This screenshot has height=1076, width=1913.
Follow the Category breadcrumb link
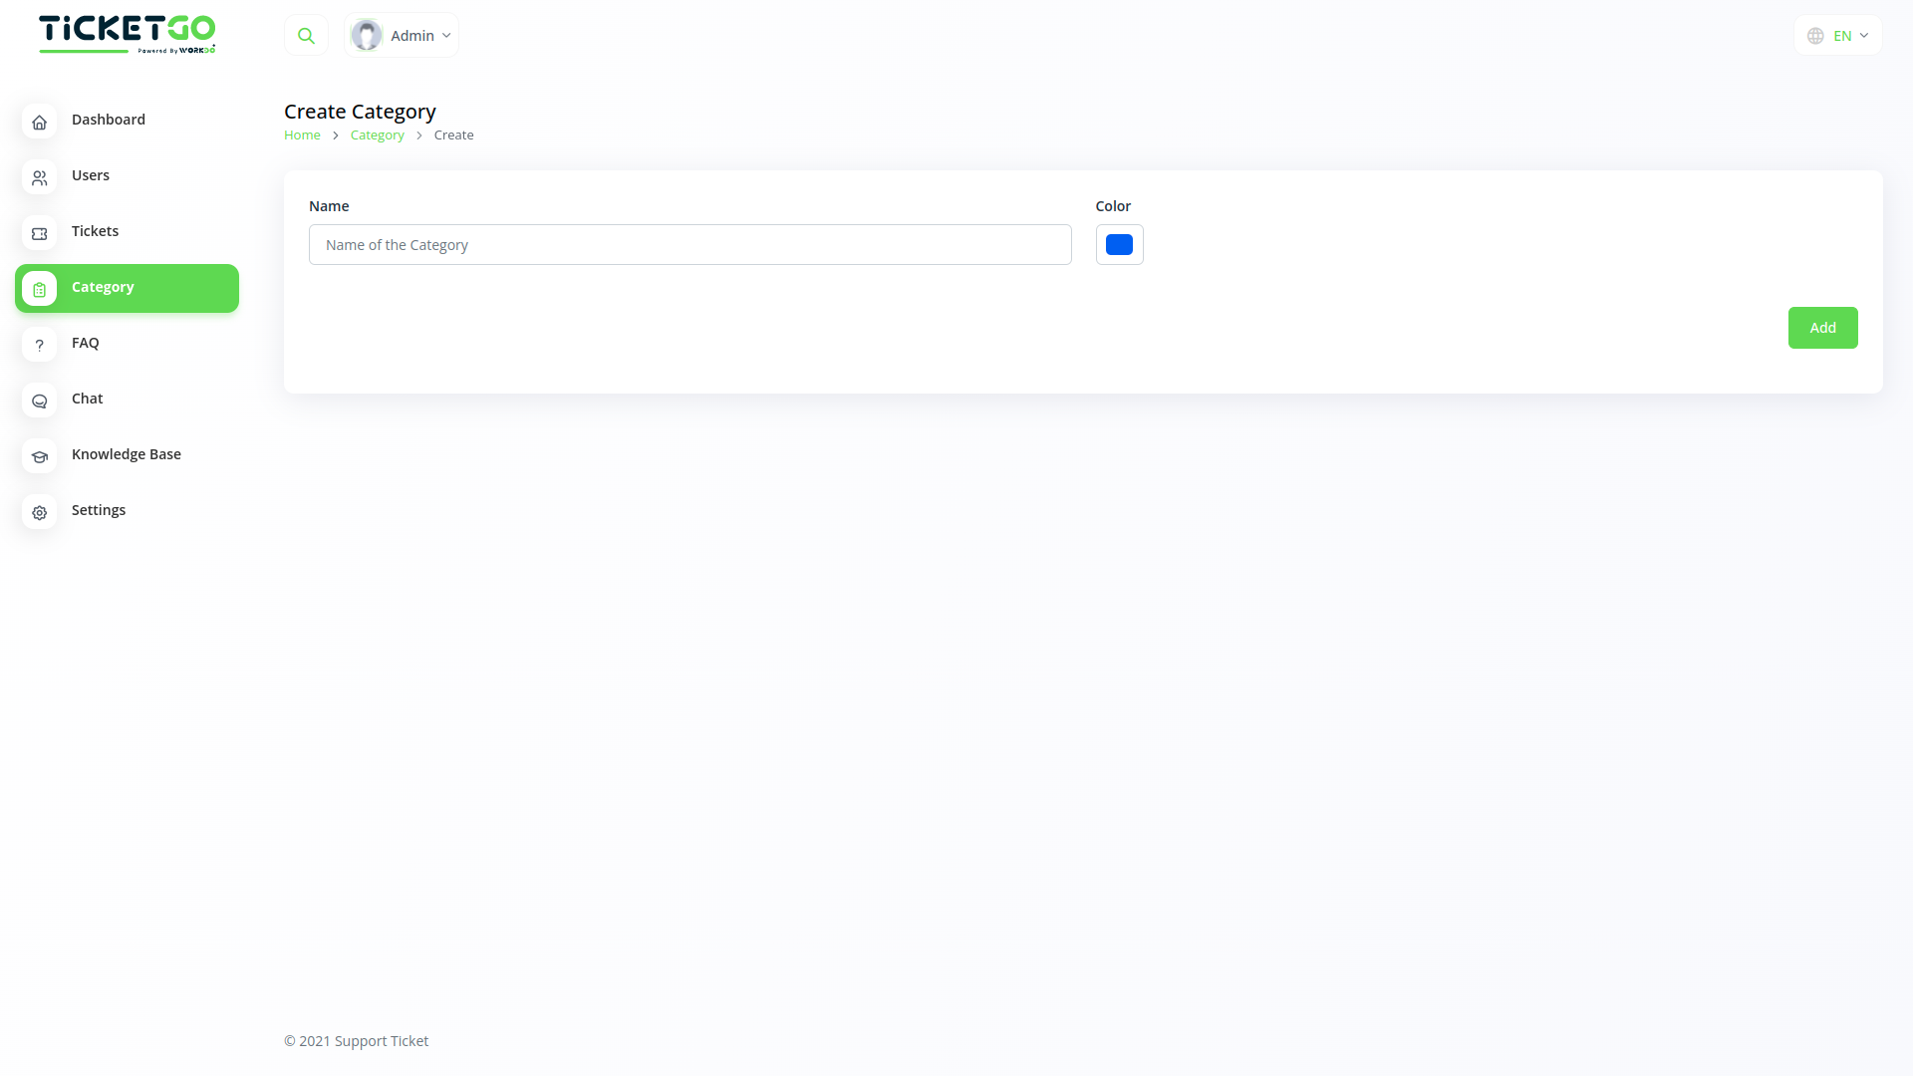click(377, 135)
